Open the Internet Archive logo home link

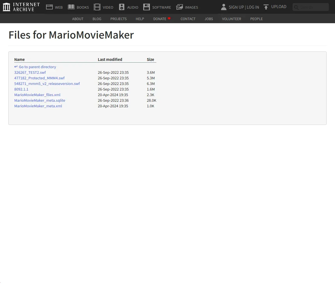point(21,7)
